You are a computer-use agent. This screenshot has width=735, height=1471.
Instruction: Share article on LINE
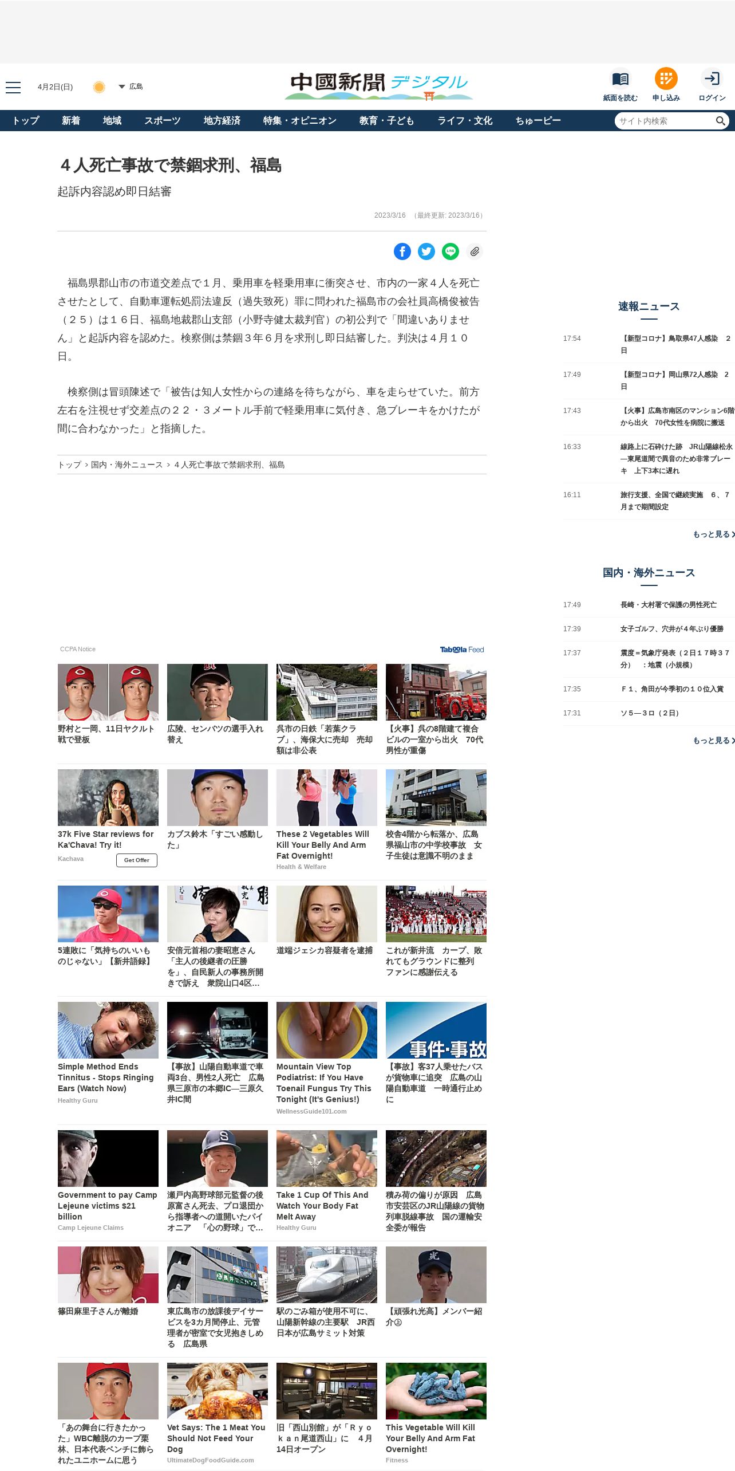coord(451,251)
